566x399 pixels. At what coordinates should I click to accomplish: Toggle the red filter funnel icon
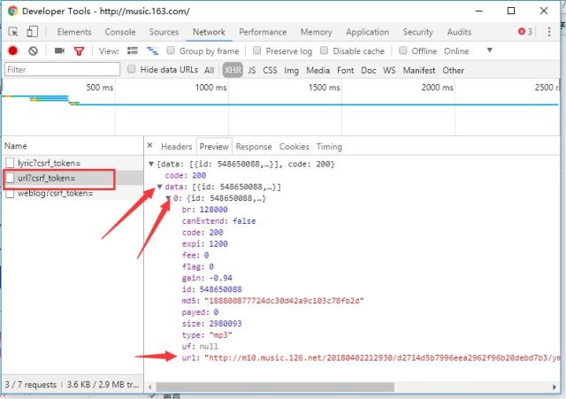tap(79, 51)
